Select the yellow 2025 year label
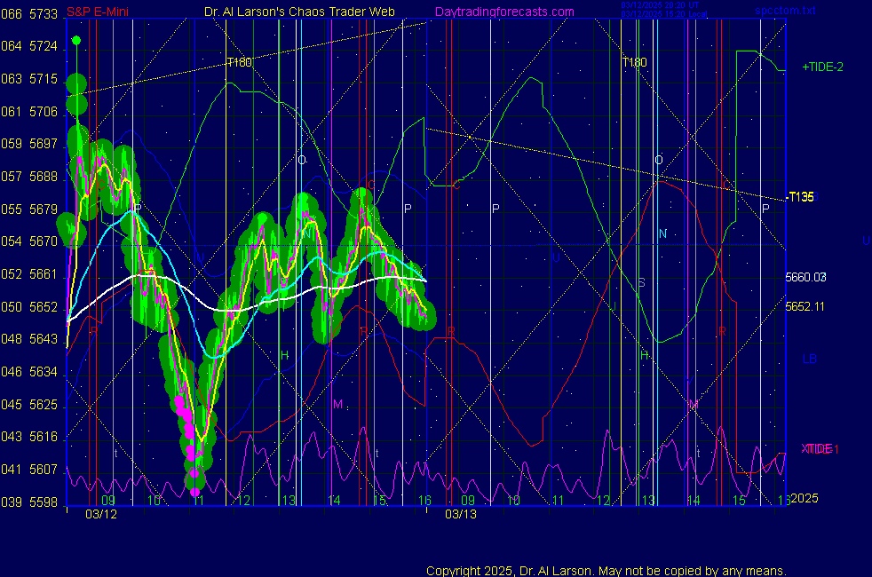This screenshot has width=872, height=577. tap(805, 498)
